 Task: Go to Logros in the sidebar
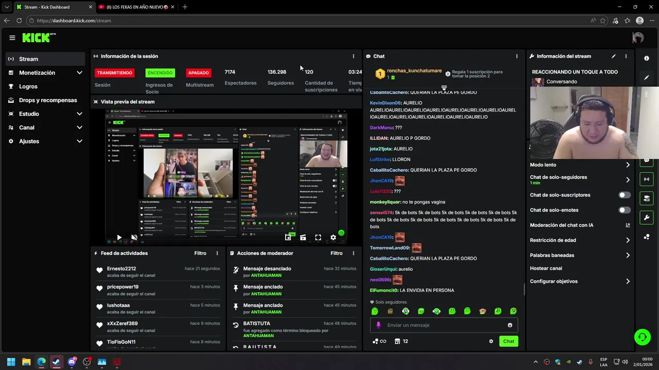45,86
